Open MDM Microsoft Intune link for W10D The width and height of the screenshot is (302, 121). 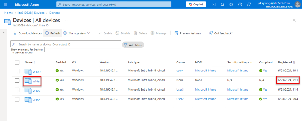[206, 71]
